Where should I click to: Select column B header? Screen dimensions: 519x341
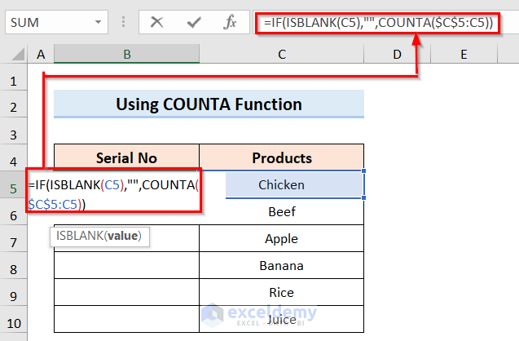coord(126,55)
